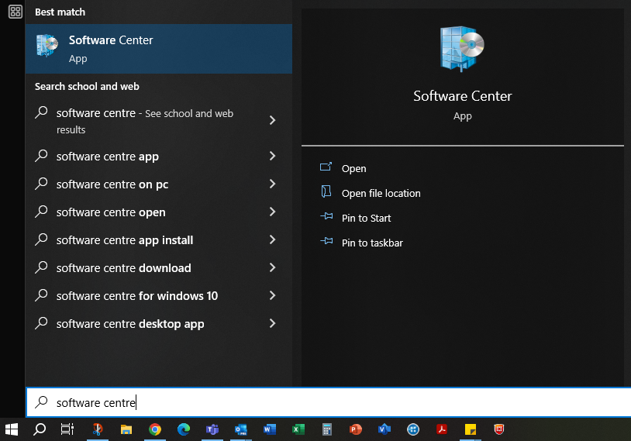The height and width of the screenshot is (441, 631).
Task: Click the taskbar Search magnifier icon
Action: point(39,429)
